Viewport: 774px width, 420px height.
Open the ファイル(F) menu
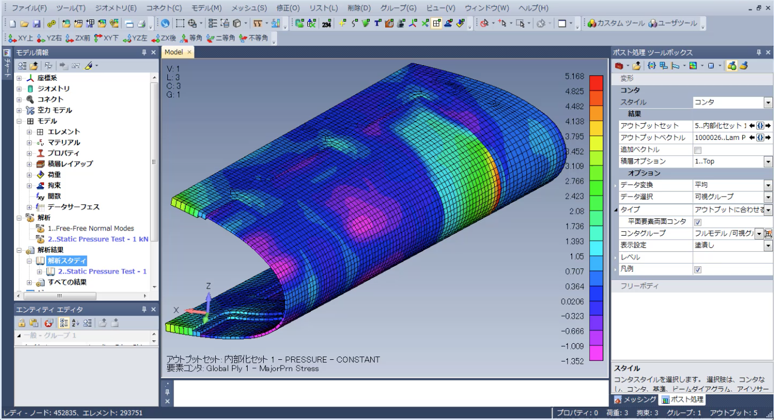(x=29, y=8)
